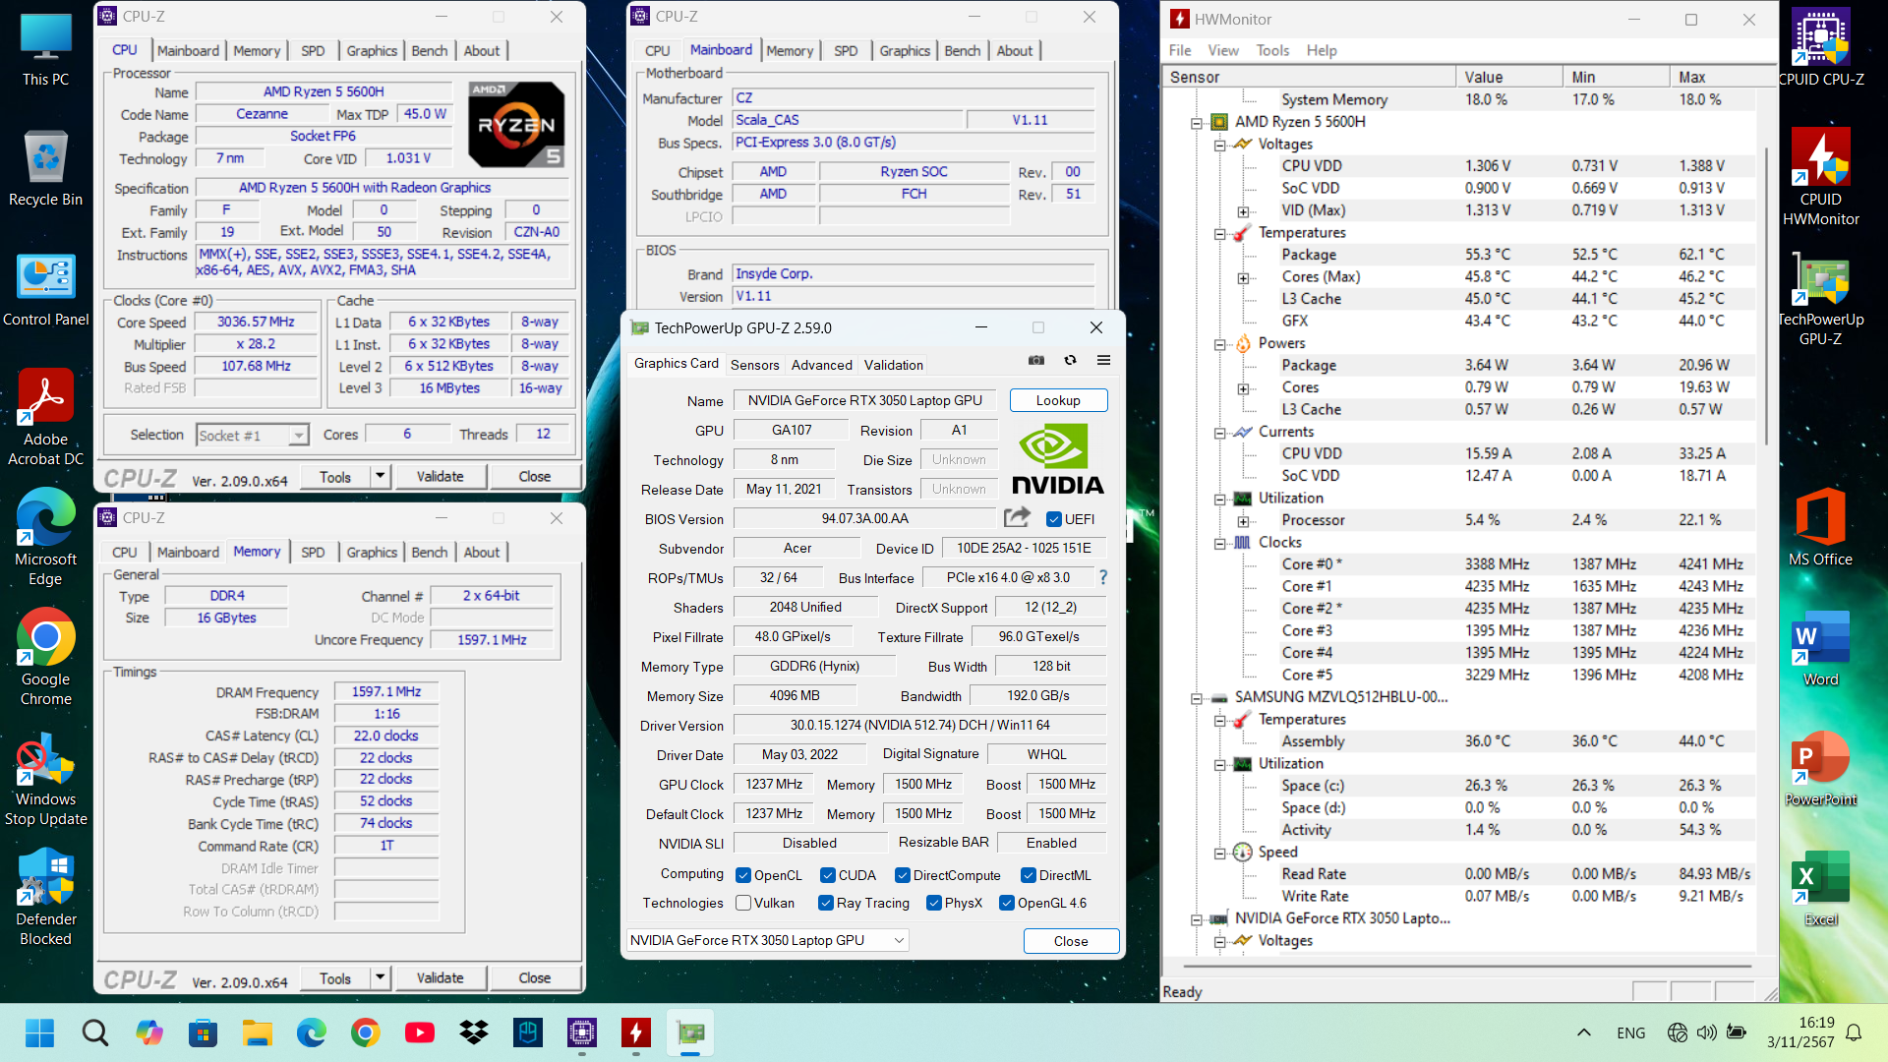Click the Sensor column header in HWMonitor
Image resolution: width=1888 pixels, height=1062 pixels.
[1309, 77]
